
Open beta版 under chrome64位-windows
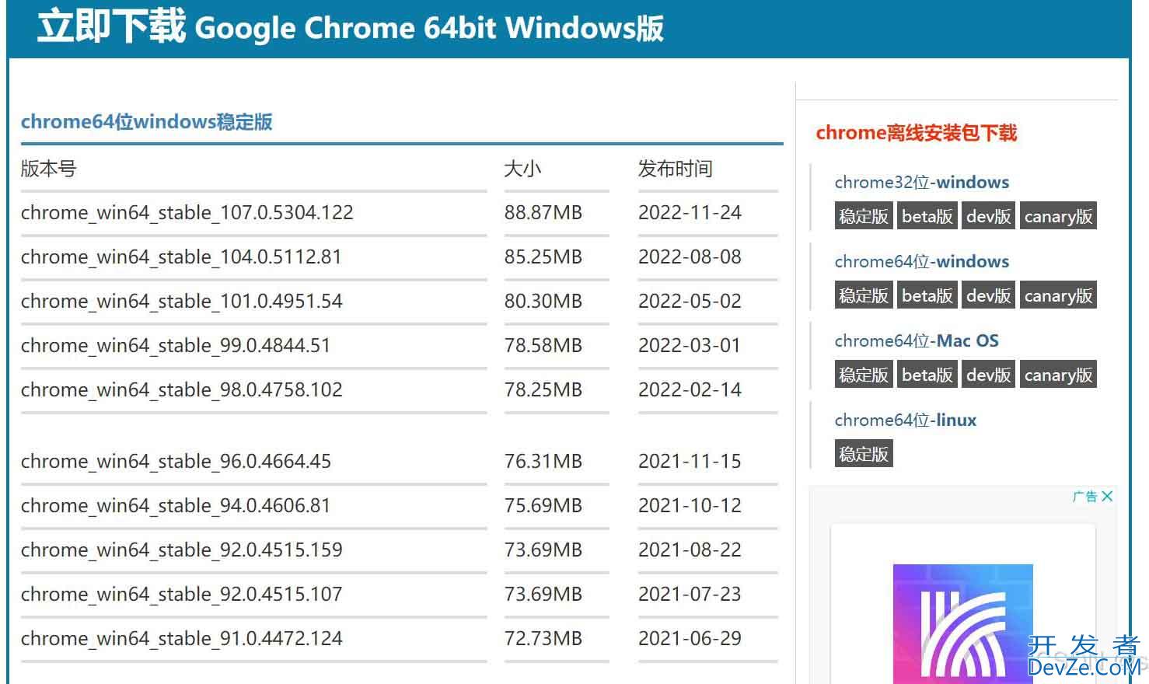click(927, 295)
